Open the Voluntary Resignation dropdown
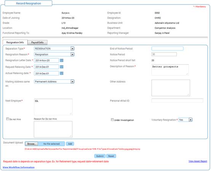 (x=190, y=120)
